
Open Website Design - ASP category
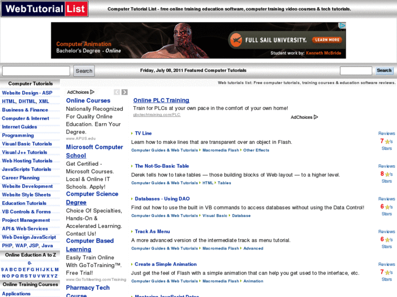27,93
